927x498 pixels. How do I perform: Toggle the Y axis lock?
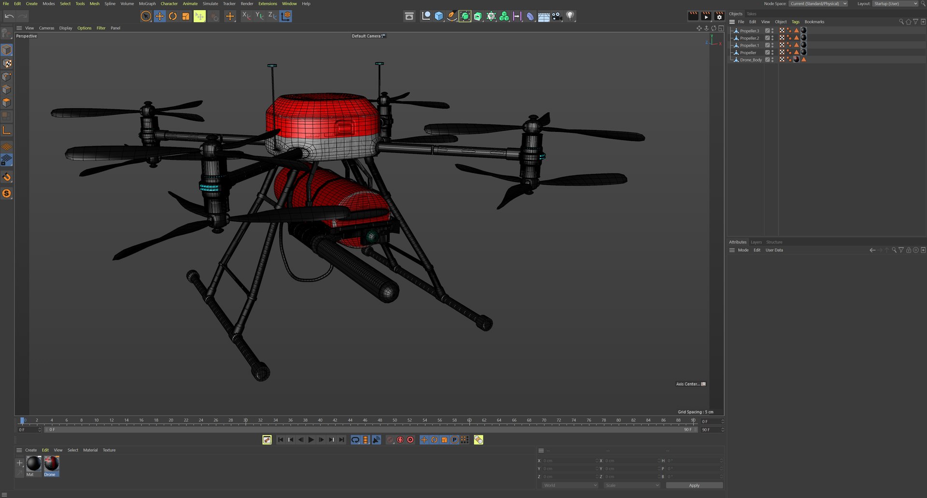[x=259, y=16]
